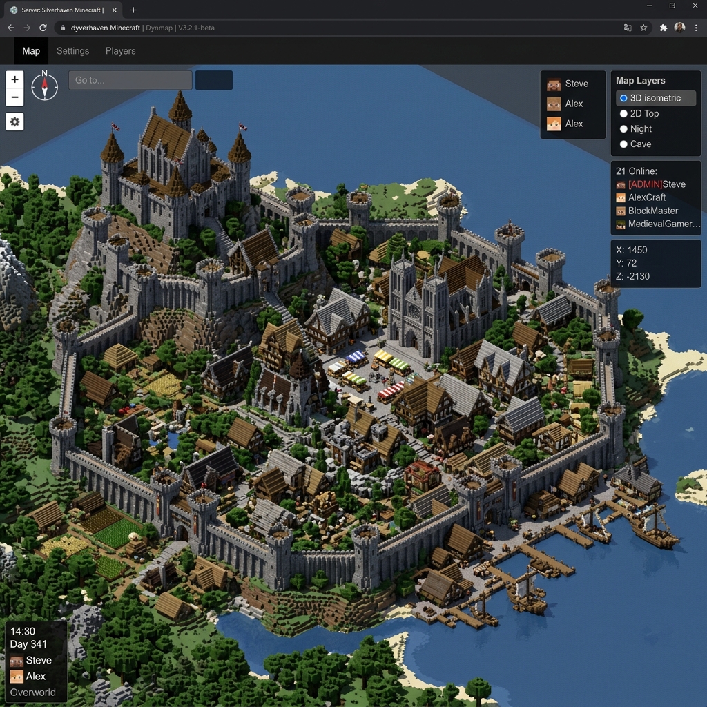The width and height of the screenshot is (707, 707).
Task: Zoom in with the plus button
Action: click(x=15, y=79)
